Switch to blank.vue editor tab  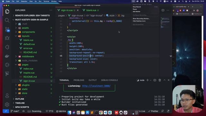[91, 10]
